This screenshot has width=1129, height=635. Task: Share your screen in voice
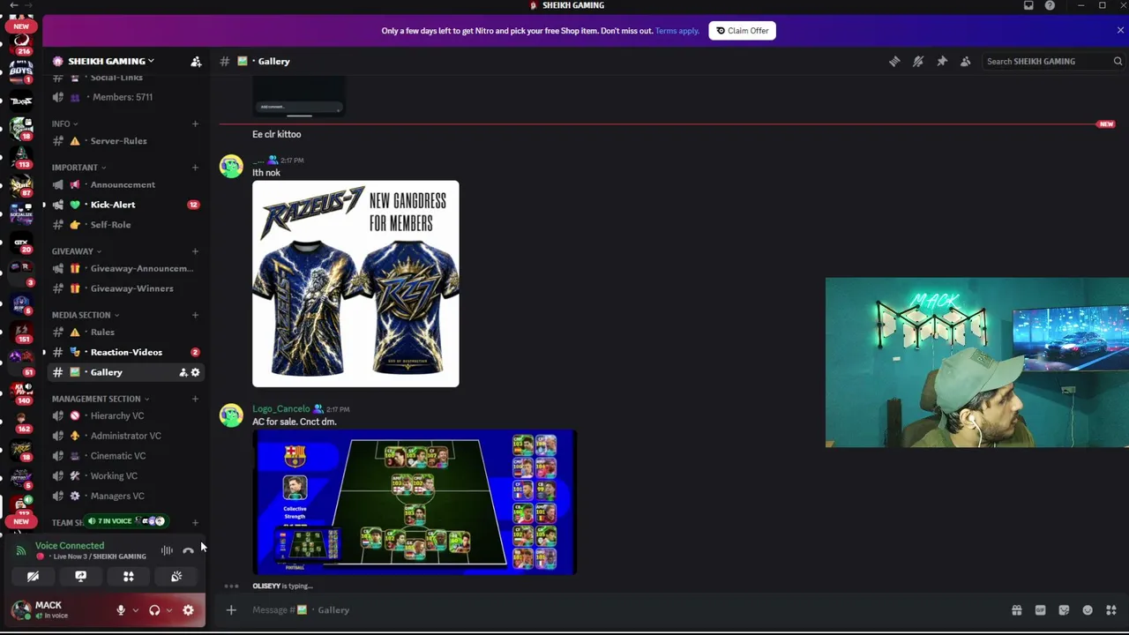click(80, 577)
